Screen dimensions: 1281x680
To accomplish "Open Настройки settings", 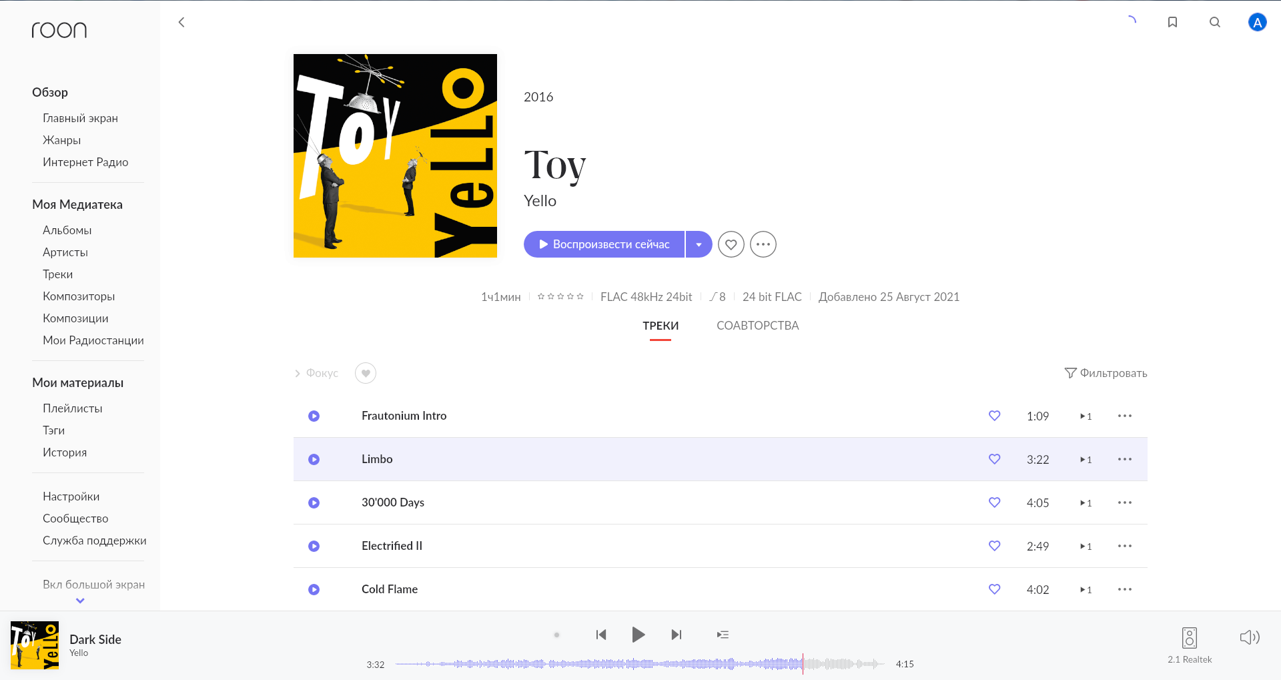I will 71,496.
